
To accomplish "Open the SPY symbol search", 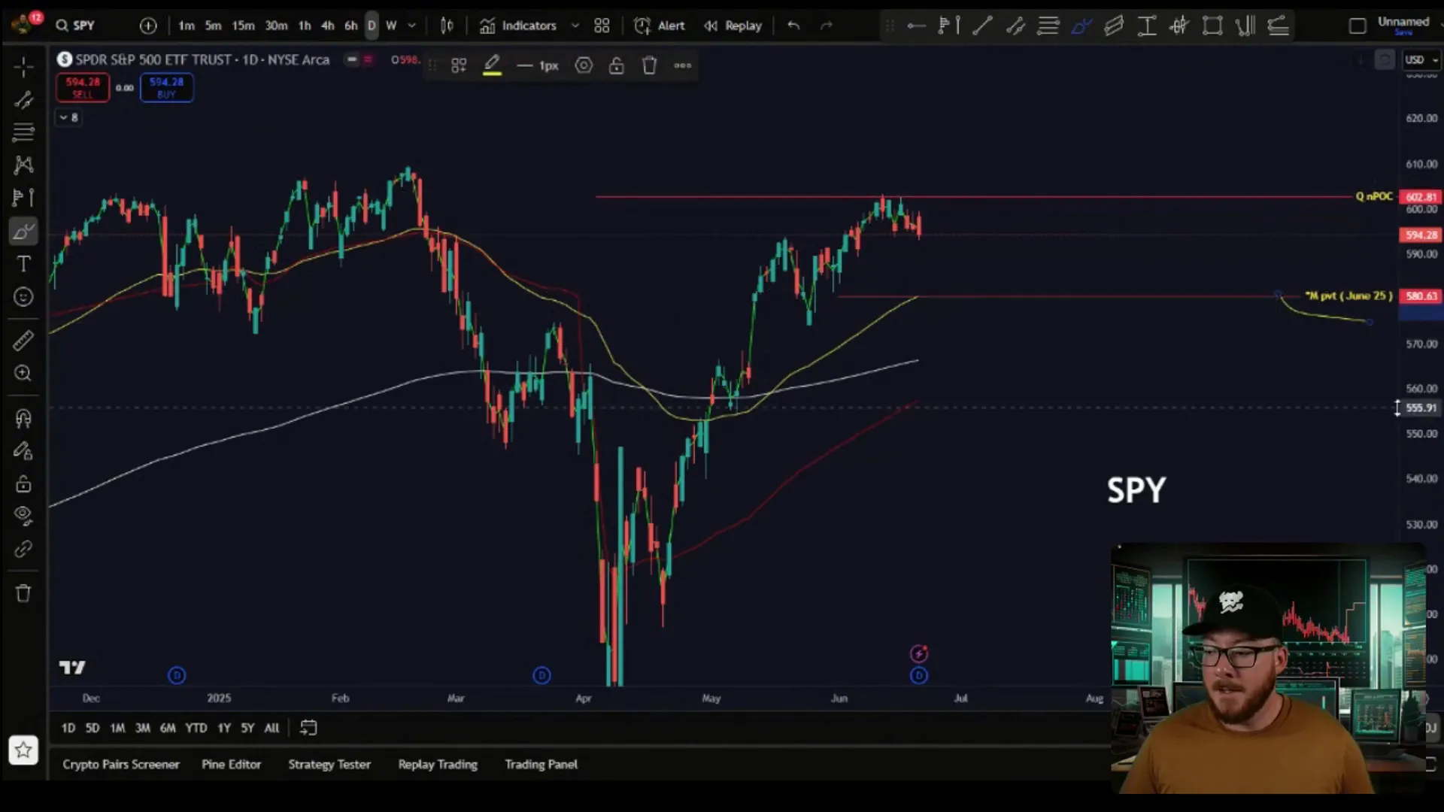I will 75,26.
